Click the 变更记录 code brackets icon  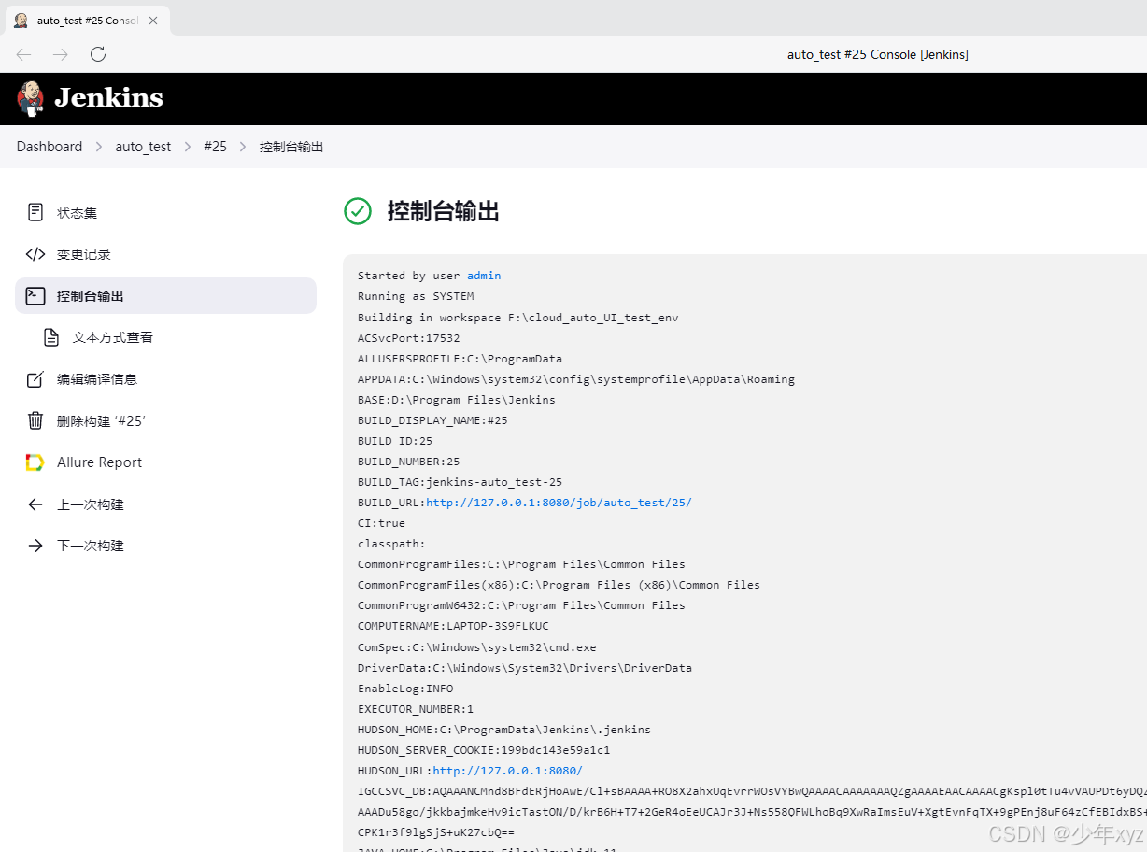35,254
